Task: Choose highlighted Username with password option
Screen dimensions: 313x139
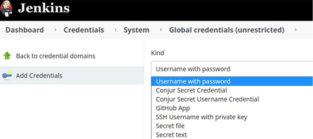Action: (x=232, y=81)
